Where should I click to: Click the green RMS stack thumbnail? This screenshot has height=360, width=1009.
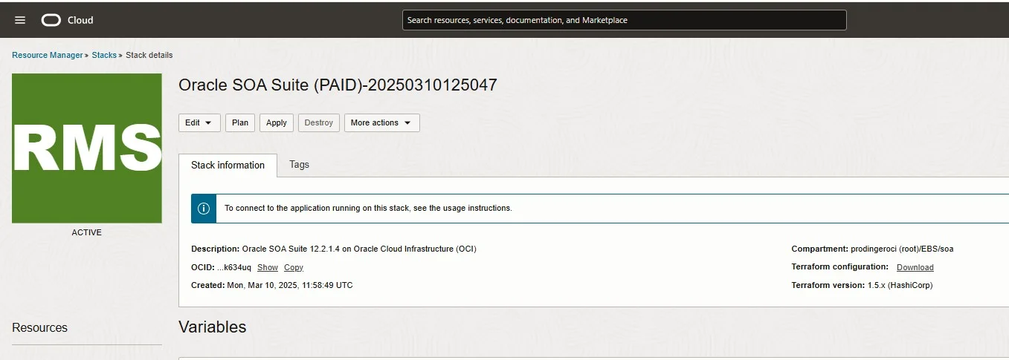pyautogui.click(x=87, y=148)
